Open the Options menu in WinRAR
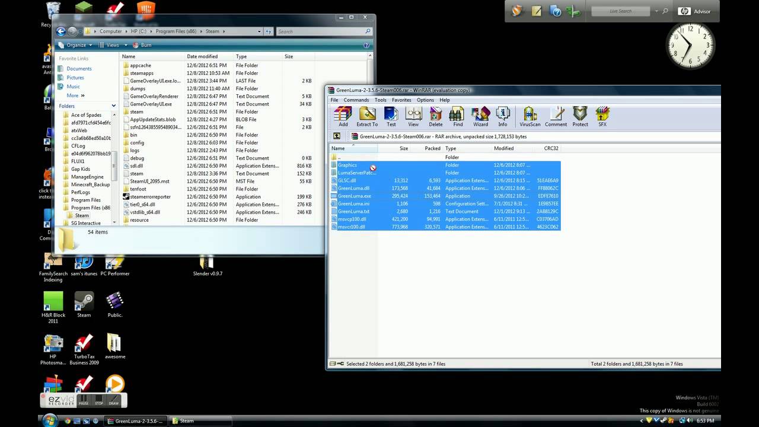The height and width of the screenshot is (427, 759). coord(425,100)
